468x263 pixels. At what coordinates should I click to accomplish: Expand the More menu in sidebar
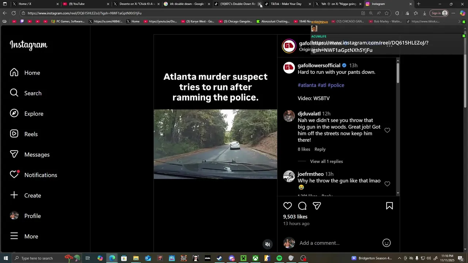24,236
